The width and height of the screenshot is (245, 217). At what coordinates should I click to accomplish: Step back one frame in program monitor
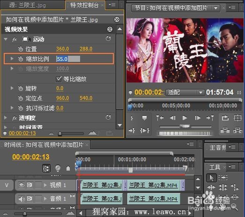(172, 118)
